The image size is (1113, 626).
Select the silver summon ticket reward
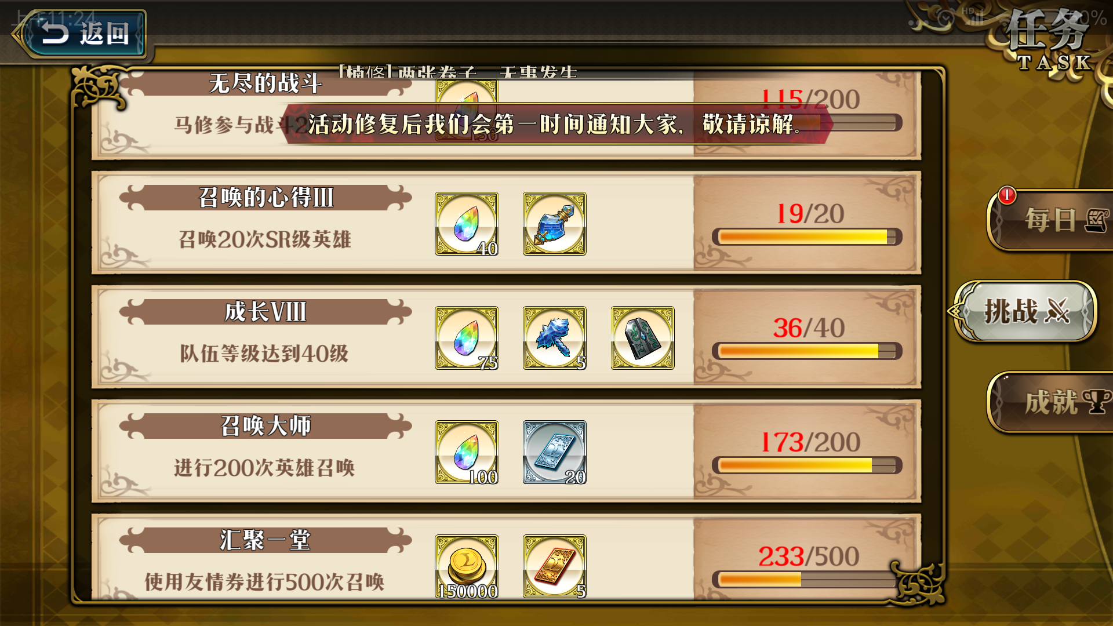point(555,452)
